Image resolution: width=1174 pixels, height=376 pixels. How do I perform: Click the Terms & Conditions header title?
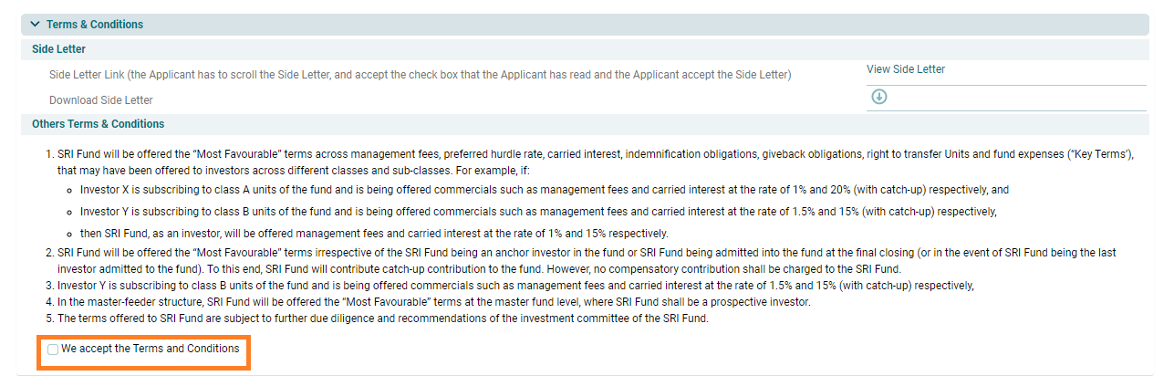(x=95, y=25)
